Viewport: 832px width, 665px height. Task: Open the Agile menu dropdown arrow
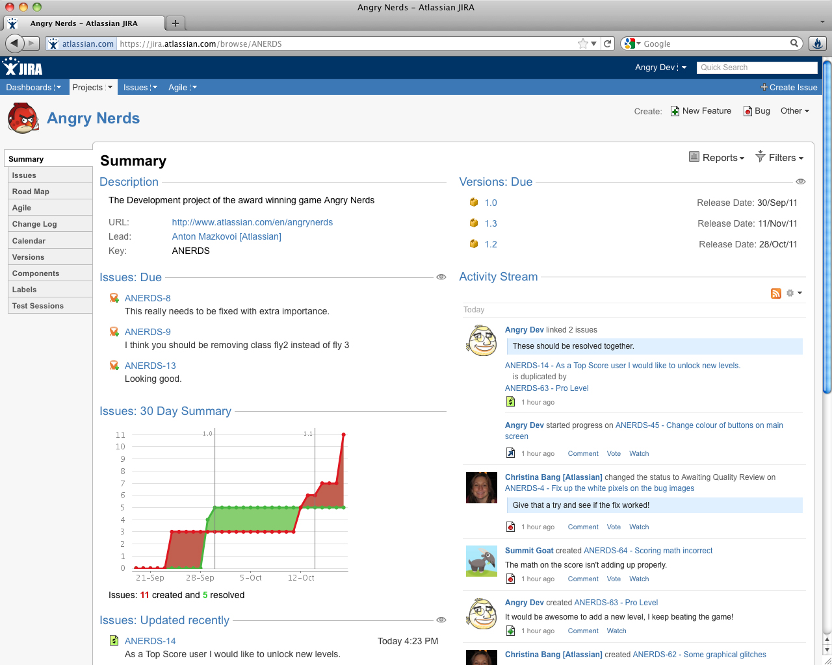click(194, 88)
